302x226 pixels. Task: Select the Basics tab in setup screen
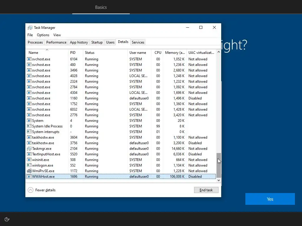pyautogui.click(x=101, y=7)
